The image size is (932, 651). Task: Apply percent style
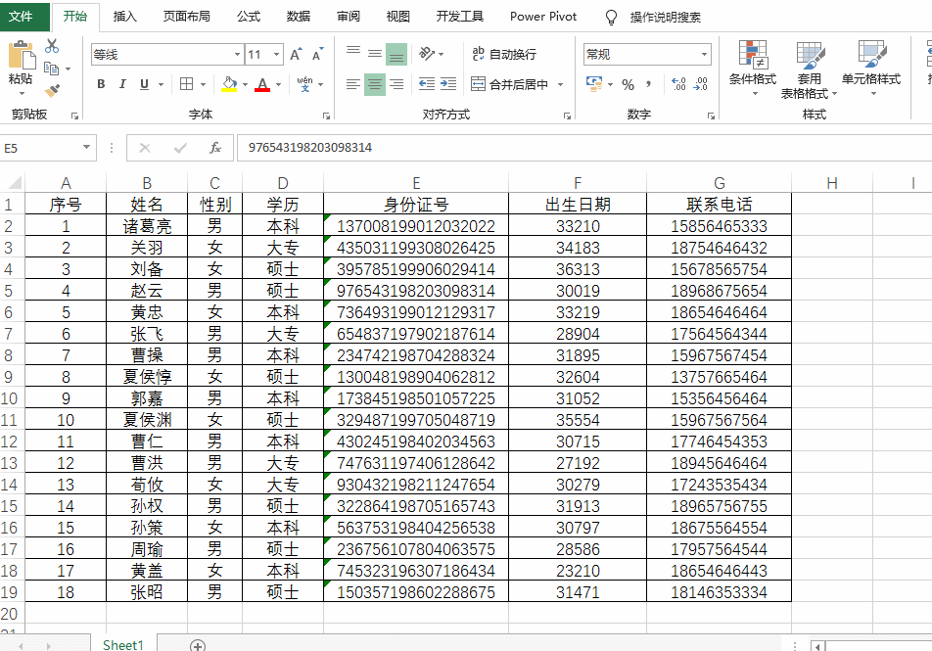tap(629, 84)
